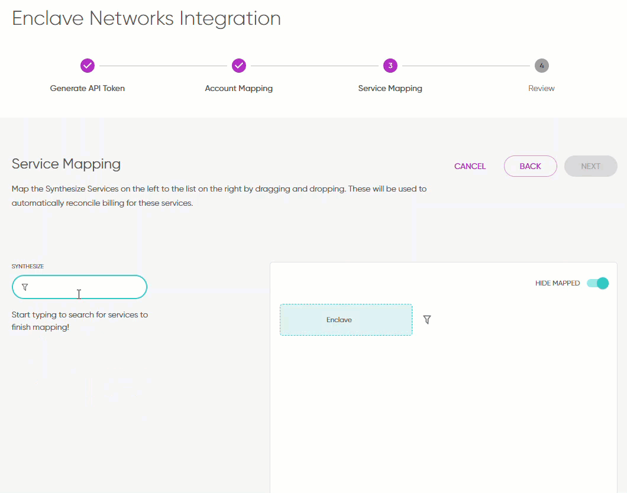Click the Account Mapping checkmark circle
Image resolution: width=627 pixels, height=493 pixels.
point(239,66)
